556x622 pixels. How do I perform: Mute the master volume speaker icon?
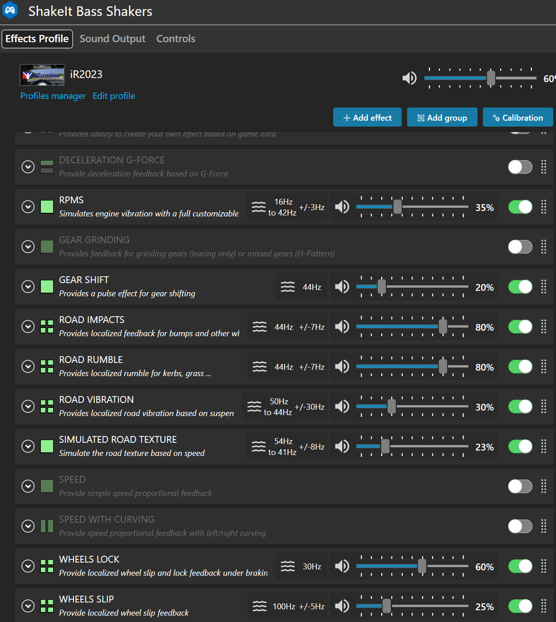(409, 78)
